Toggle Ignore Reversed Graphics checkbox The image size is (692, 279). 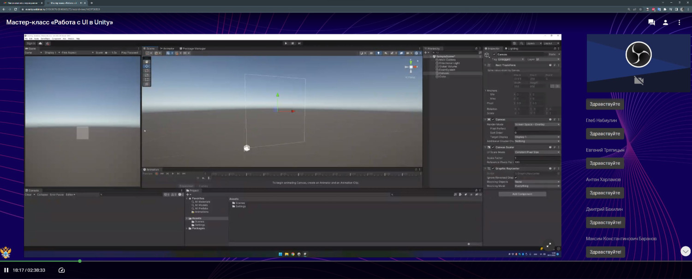tap(516, 177)
